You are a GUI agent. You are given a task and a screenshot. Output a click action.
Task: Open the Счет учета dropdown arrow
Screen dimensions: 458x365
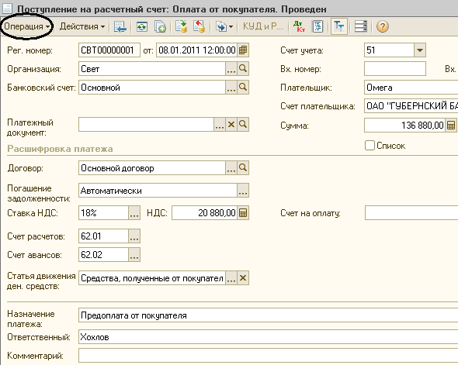(420, 50)
